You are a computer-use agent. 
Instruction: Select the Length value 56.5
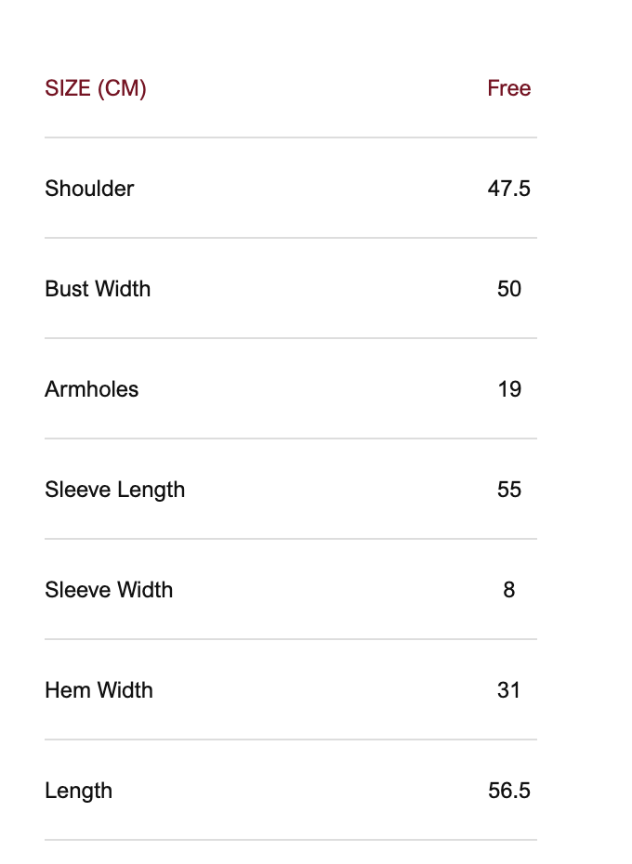pos(508,791)
